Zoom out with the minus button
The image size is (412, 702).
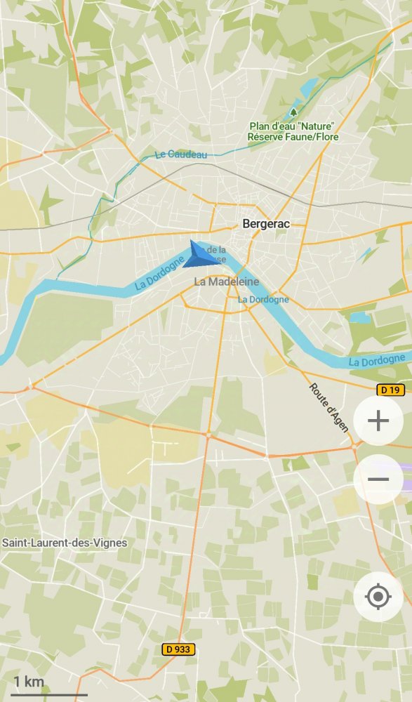pos(378,479)
